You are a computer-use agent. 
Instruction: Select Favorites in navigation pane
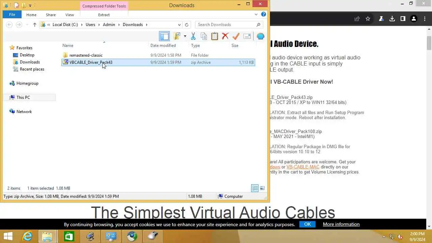coord(24,48)
